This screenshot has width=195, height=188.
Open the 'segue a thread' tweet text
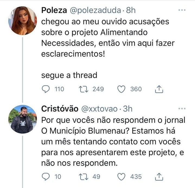(x=69, y=75)
